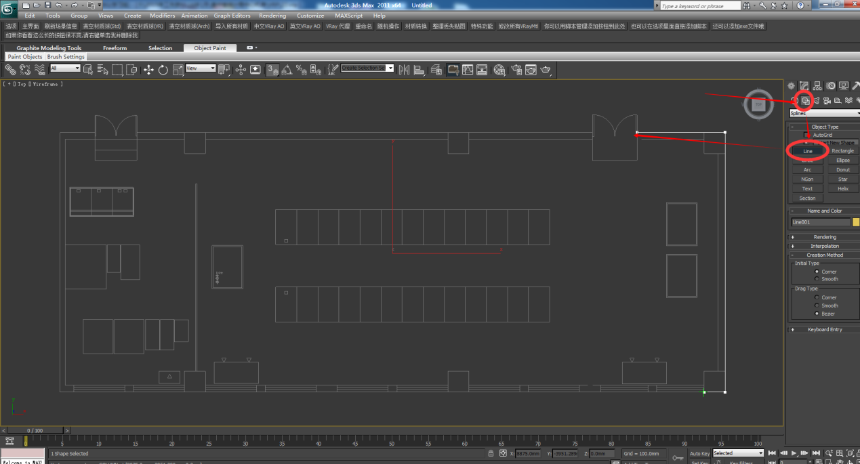Open the selection filter All dropdown
The width and height of the screenshot is (860, 464).
pos(65,68)
